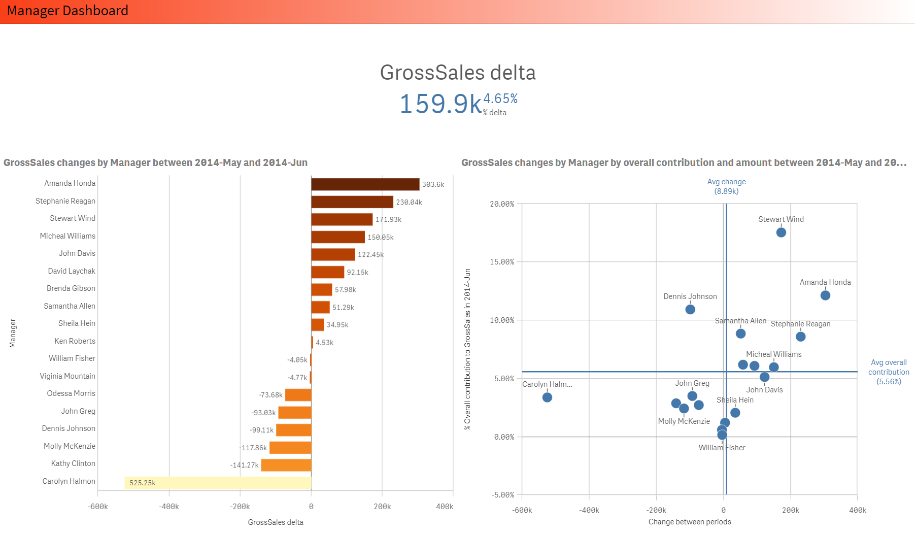The width and height of the screenshot is (915, 533).
Task: Select the Kathy Clinton bar showing -141.27k
Action: click(285, 465)
